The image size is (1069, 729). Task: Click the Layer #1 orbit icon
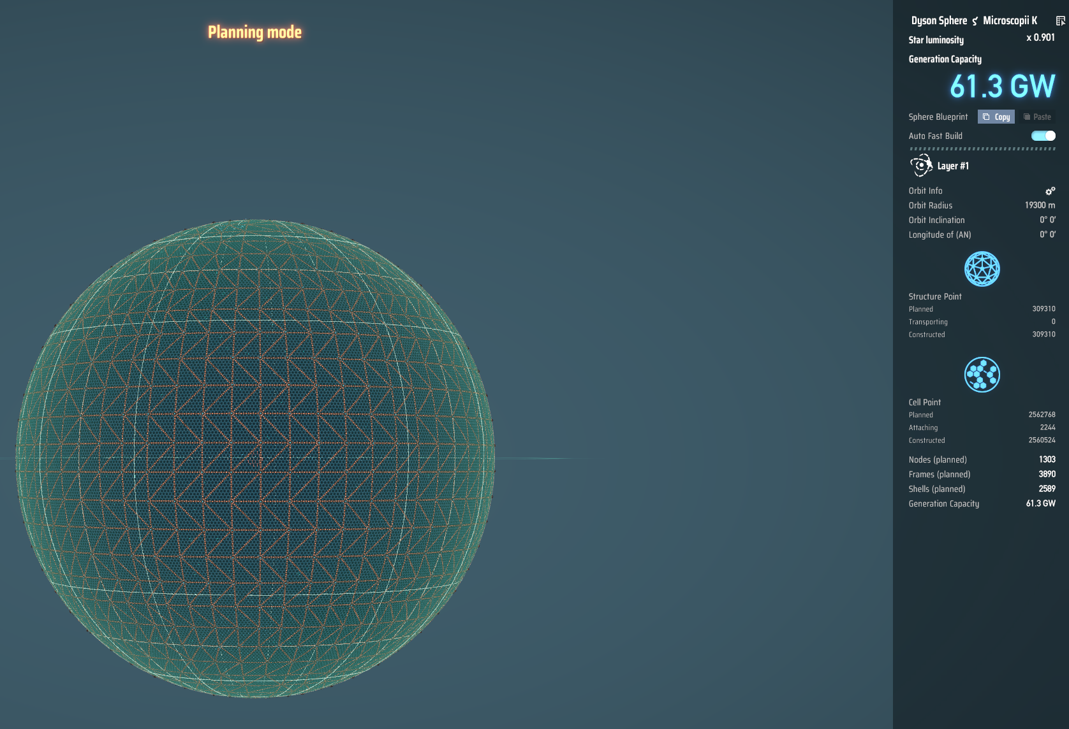click(x=920, y=166)
